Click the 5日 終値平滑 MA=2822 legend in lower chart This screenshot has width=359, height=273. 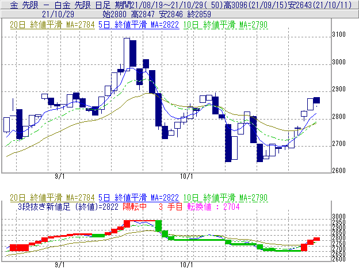pos(139,198)
